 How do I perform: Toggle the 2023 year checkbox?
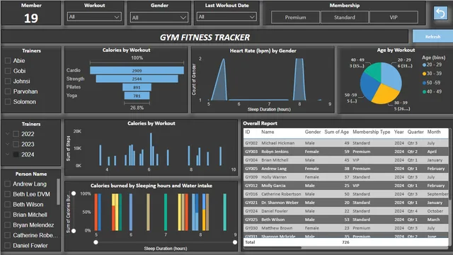pos(16,144)
